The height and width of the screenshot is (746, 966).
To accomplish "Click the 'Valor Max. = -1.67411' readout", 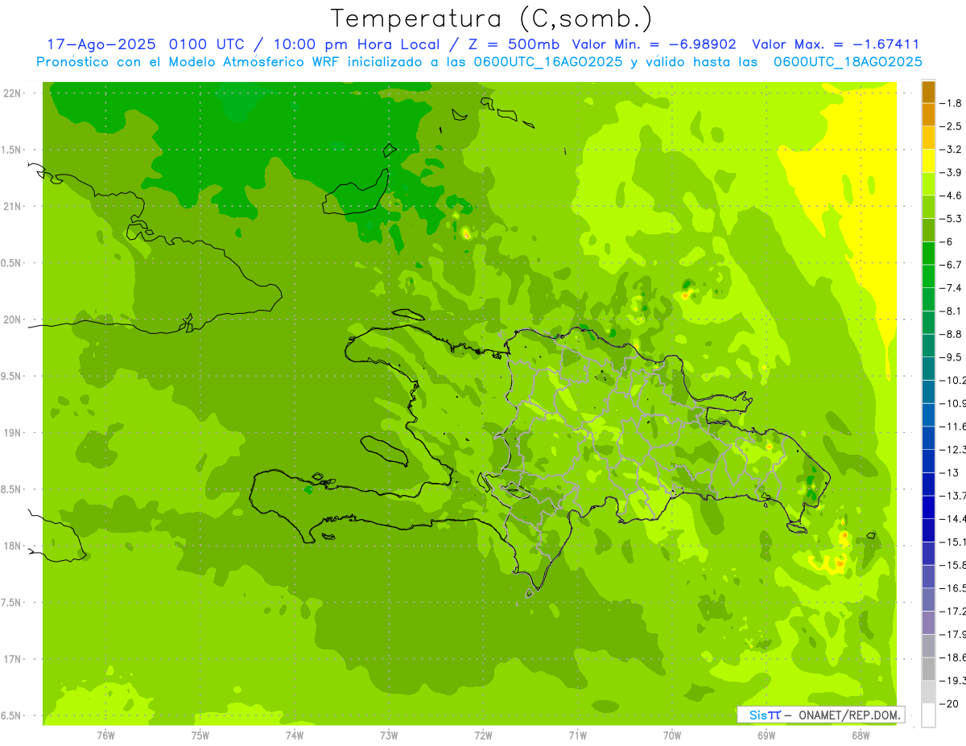I will (x=835, y=44).
